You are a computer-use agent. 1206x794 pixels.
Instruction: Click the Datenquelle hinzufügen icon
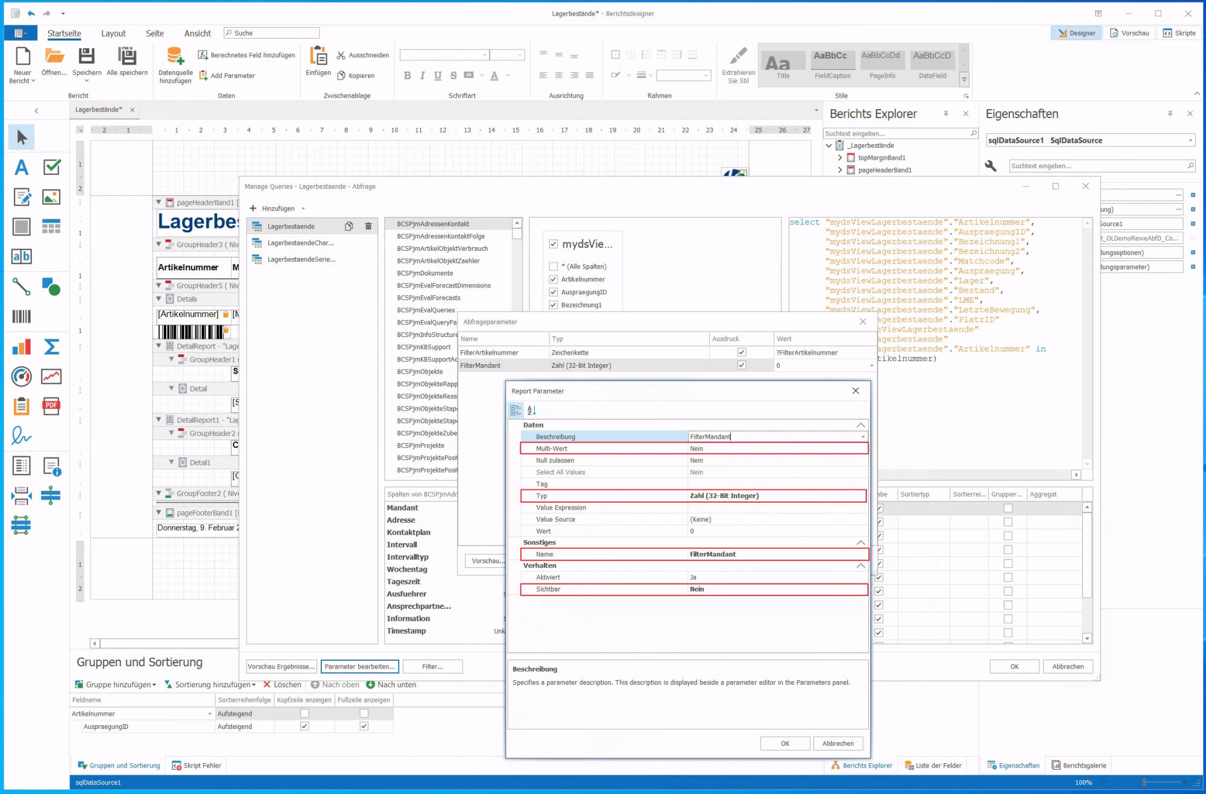[175, 56]
